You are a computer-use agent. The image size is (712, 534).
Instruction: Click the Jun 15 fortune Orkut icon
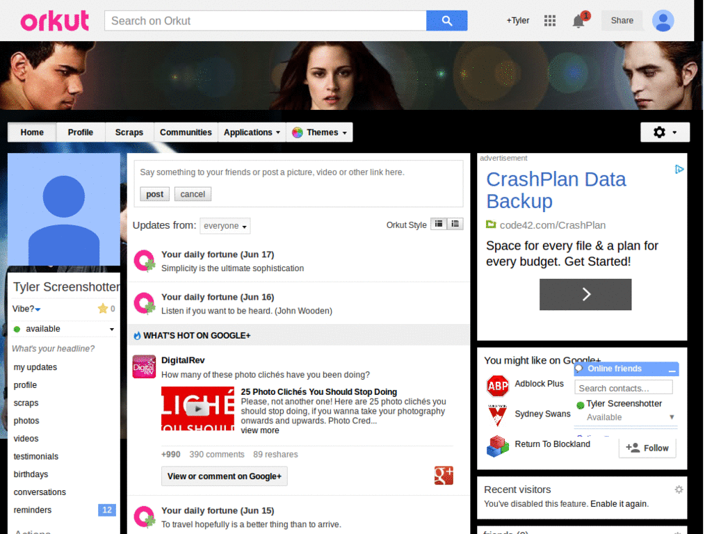coord(145,517)
